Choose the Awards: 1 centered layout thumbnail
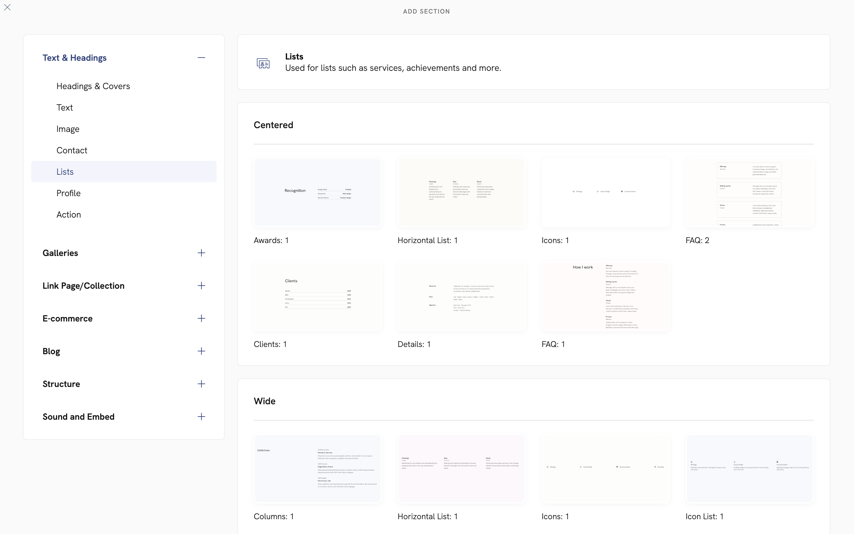The width and height of the screenshot is (854, 534). click(317, 192)
